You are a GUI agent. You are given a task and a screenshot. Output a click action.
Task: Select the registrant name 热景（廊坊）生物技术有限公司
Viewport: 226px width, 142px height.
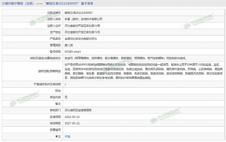(83, 19)
